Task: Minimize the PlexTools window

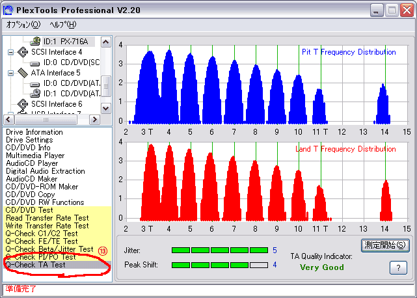Action: tap(377, 10)
